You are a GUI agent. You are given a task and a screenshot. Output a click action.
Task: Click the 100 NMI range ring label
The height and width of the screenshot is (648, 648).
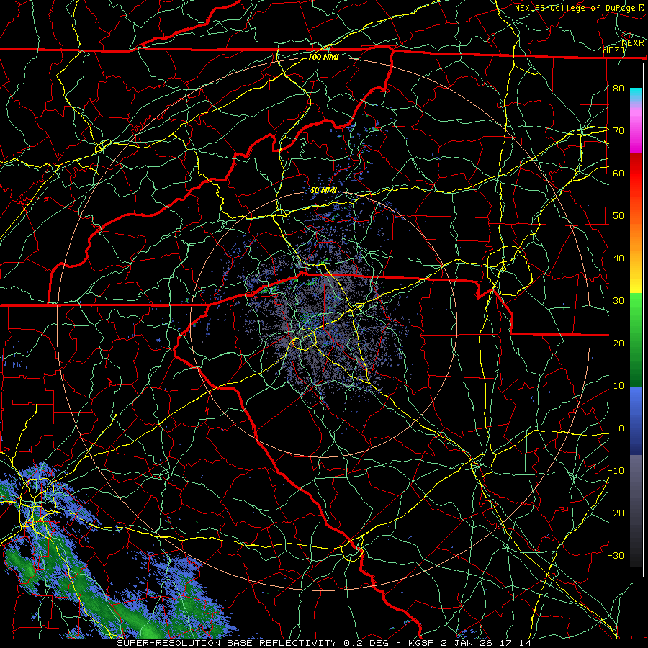click(x=323, y=57)
